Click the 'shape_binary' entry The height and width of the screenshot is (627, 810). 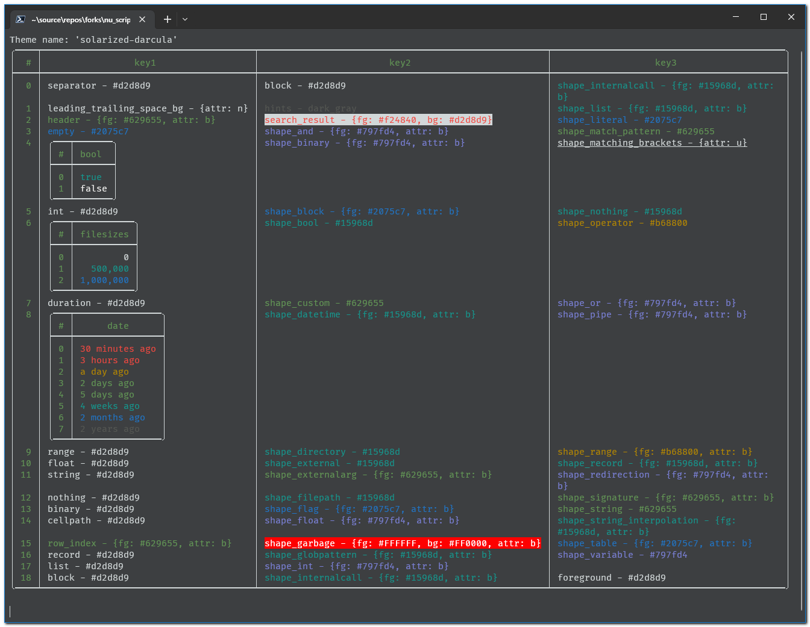click(365, 143)
